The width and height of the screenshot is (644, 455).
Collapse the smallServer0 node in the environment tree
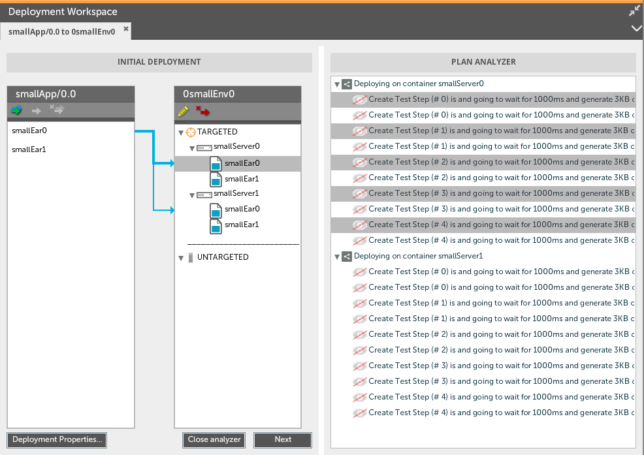[191, 148]
